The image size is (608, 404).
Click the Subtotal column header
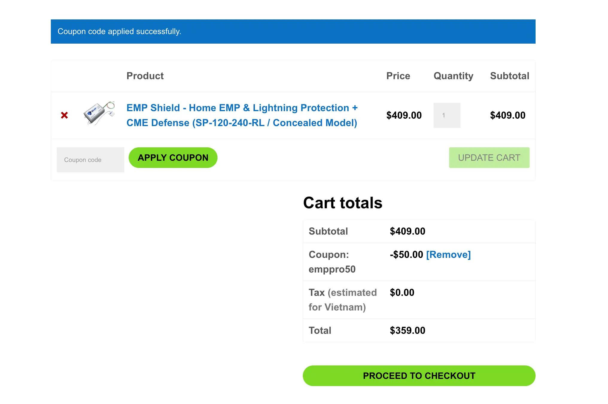pos(509,76)
